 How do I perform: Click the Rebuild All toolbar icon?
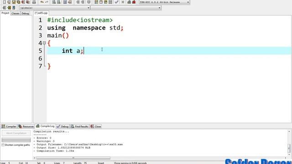click(x=110, y=2)
